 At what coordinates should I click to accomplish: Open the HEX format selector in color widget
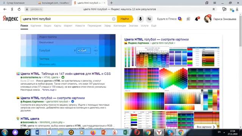(x=96, y=51)
